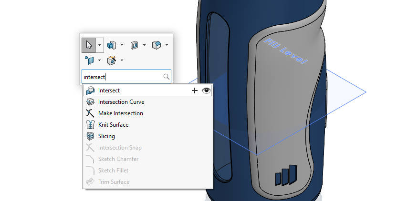Screen dimensions: 408x201
Task: Choose the Slicing command
Action: point(106,136)
